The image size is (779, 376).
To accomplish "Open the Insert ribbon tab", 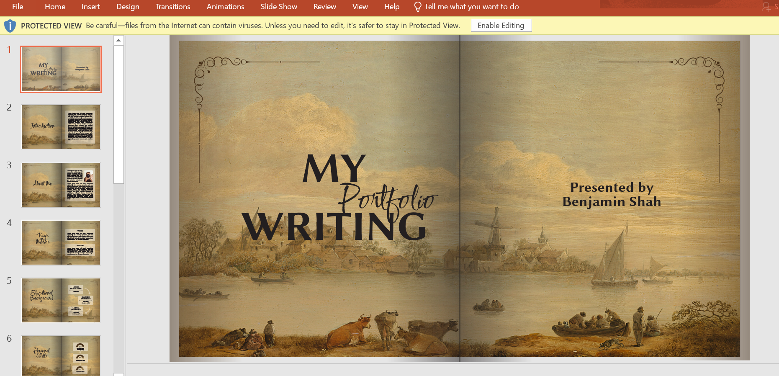I will [x=91, y=7].
